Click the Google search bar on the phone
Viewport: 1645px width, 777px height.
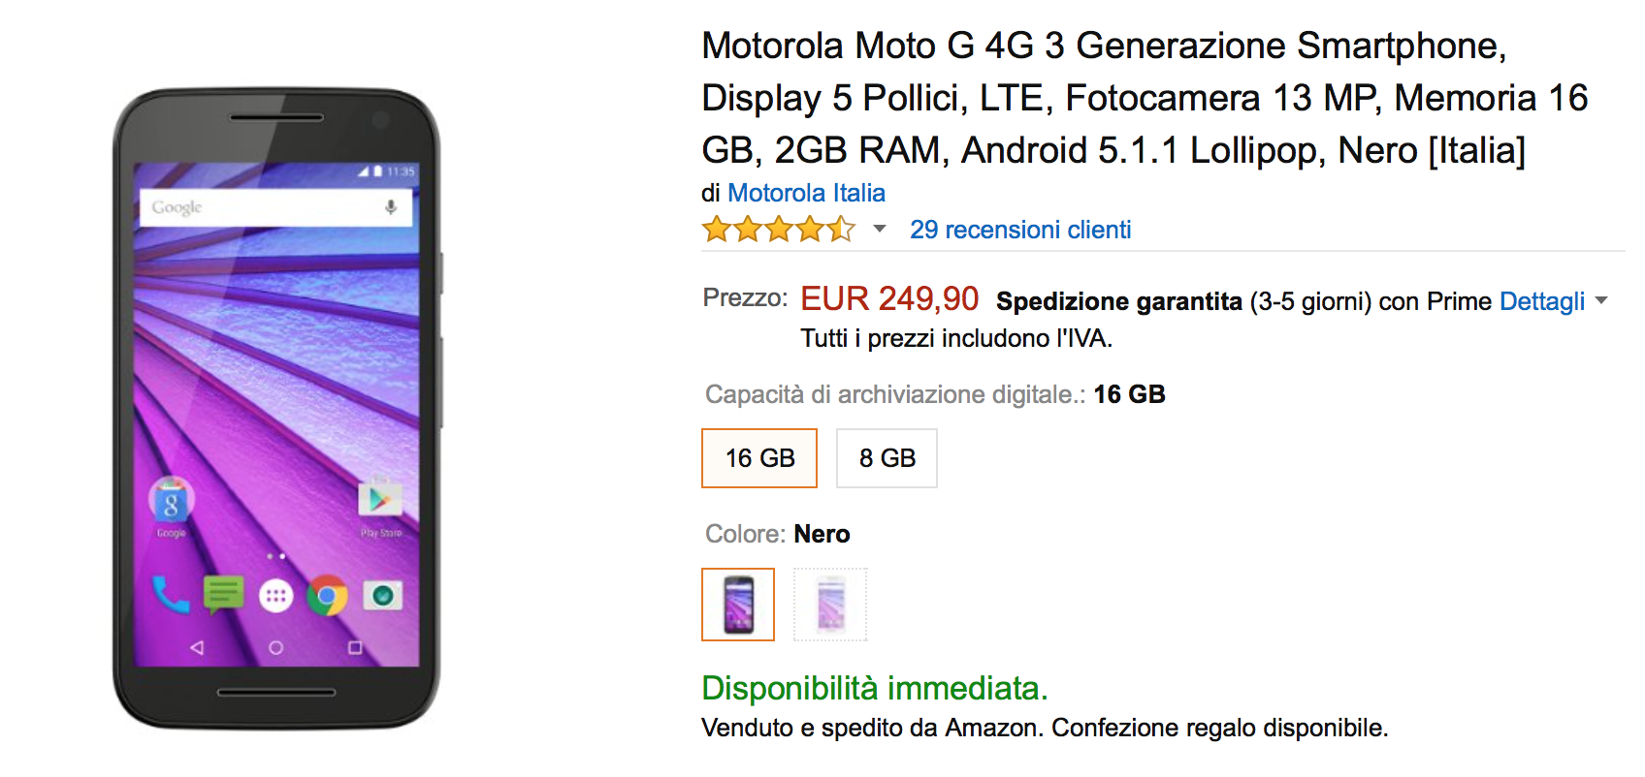pos(262,207)
